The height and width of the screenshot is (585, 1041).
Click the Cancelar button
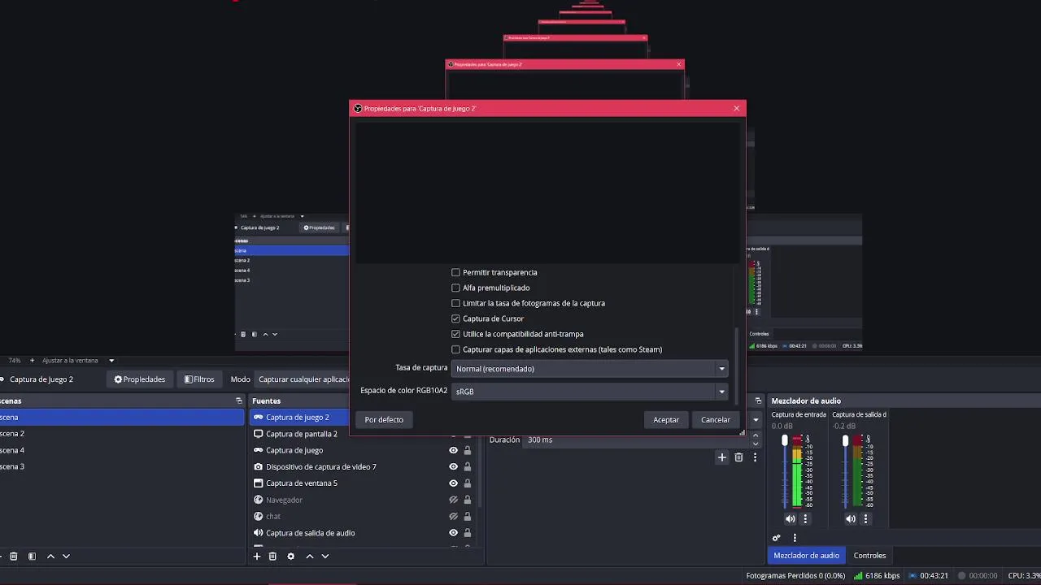tap(716, 420)
